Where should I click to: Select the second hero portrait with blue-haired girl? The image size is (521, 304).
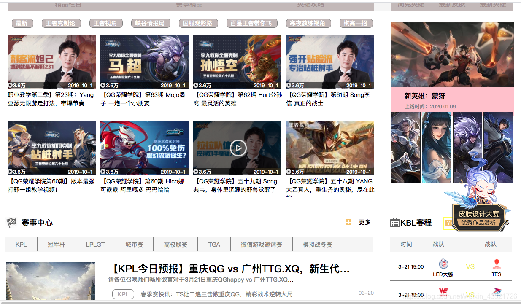tap(437, 148)
